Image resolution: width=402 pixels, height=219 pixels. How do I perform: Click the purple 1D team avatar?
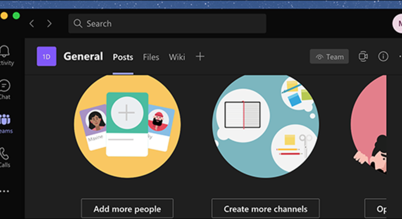tap(46, 56)
